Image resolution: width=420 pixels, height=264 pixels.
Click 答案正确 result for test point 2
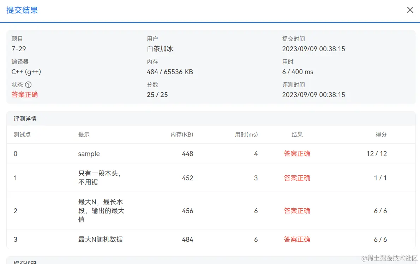tap(297, 211)
